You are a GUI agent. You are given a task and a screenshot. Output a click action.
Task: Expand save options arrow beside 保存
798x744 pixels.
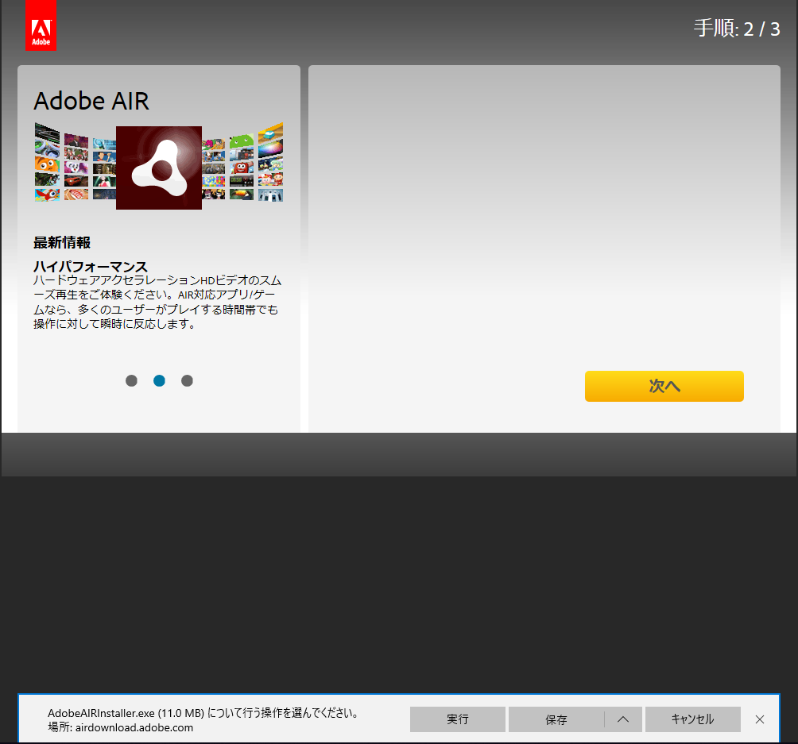(x=623, y=719)
